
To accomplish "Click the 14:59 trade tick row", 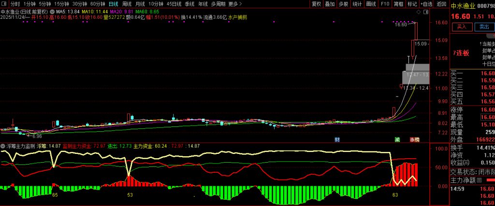I will pyautogui.click(x=473, y=189).
